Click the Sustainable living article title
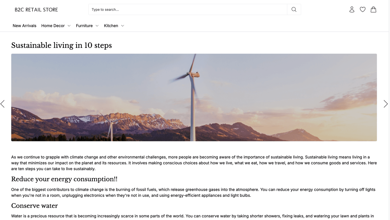The width and height of the screenshot is (390, 220). click(61, 45)
